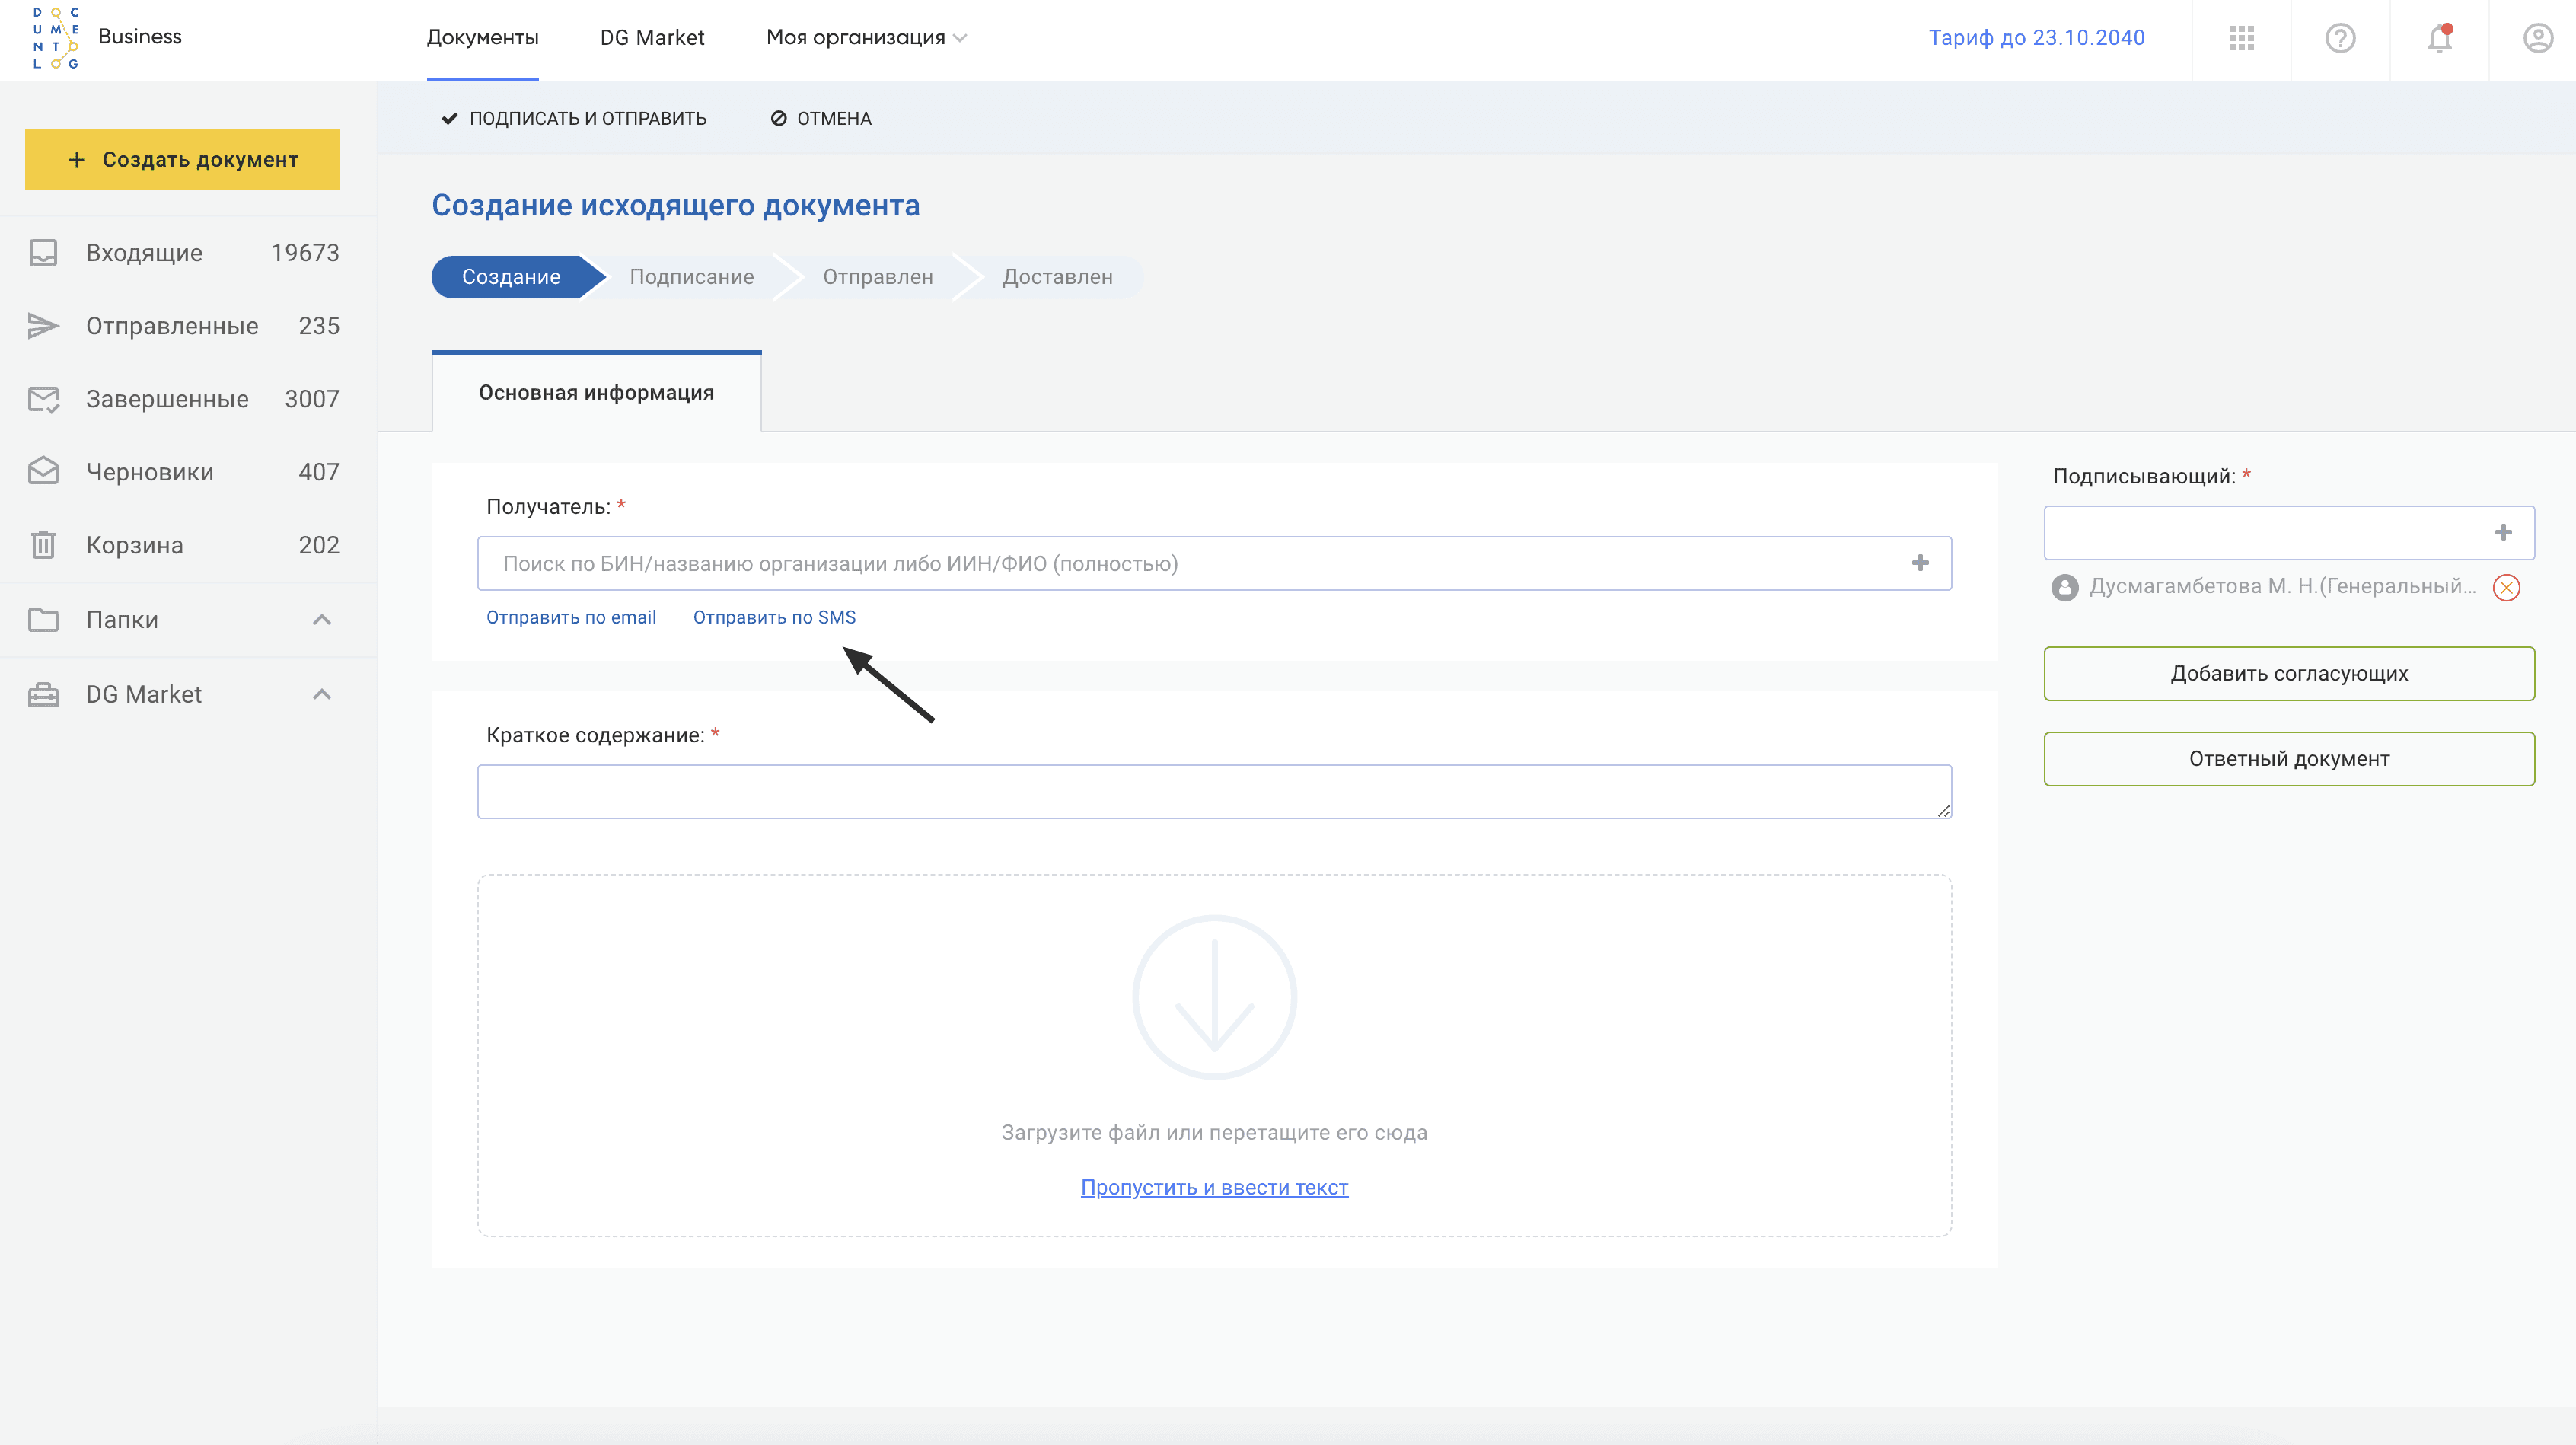This screenshot has width=2576, height=1445.
Task: Open the Корзина trash folder
Action: pyautogui.click(x=135, y=545)
